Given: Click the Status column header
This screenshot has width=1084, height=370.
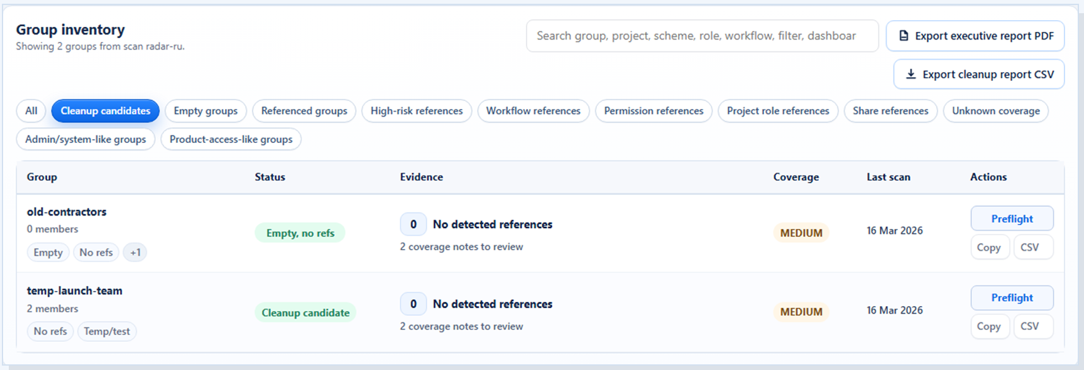Looking at the screenshot, I should click(270, 177).
